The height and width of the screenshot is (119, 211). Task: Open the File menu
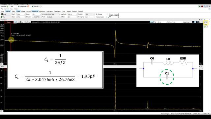pos(2,9)
